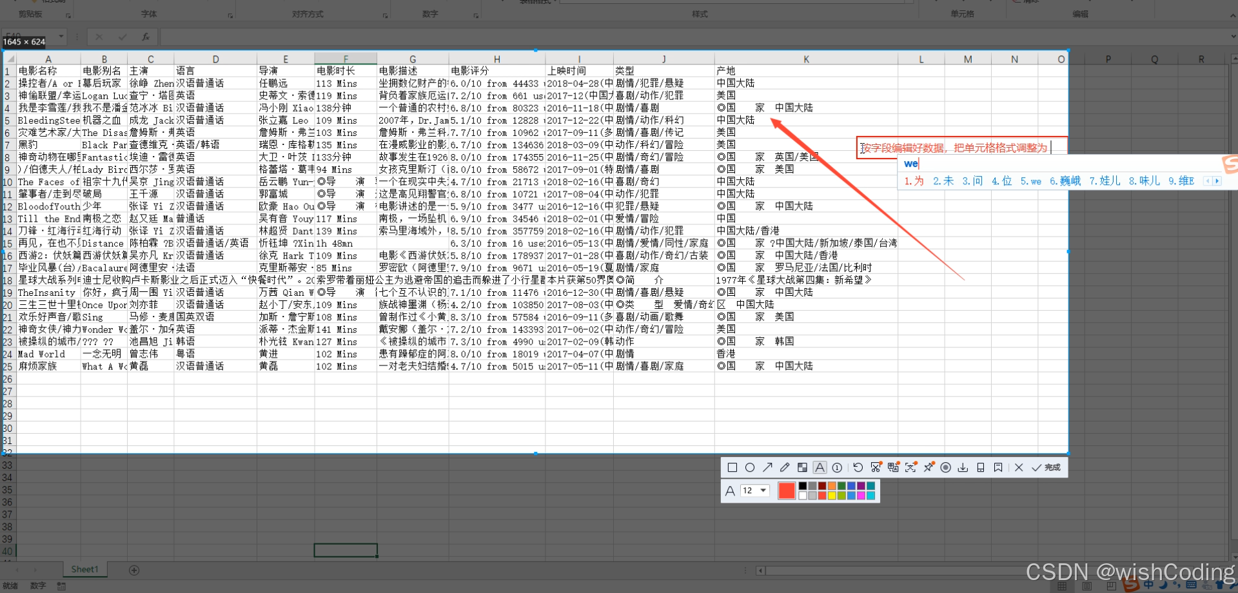Pick the black color swatch
This screenshot has height=593, width=1238.
802,486
